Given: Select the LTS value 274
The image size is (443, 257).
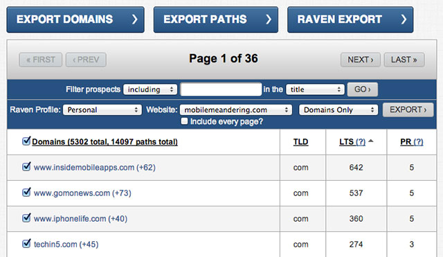Looking at the screenshot, I should (356, 245).
